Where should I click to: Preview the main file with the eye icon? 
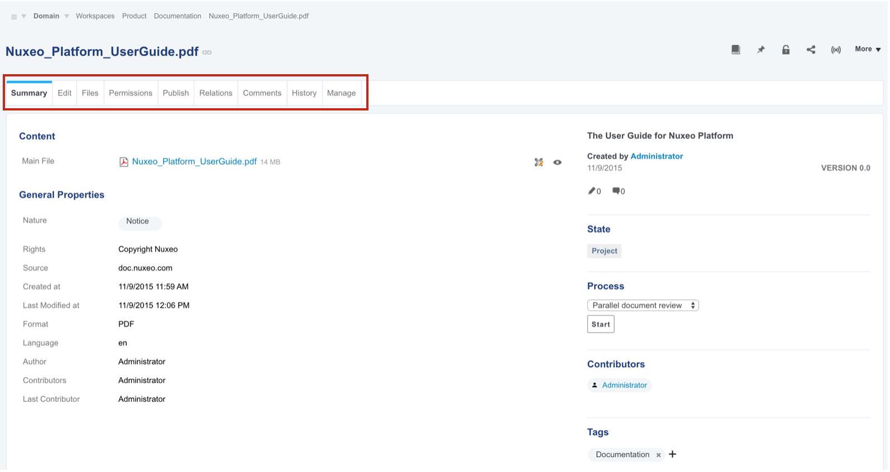tap(557, 162)
